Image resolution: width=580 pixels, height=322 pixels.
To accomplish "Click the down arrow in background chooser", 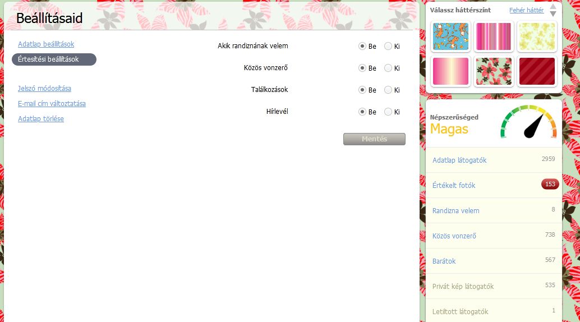I will pos(553,14).
